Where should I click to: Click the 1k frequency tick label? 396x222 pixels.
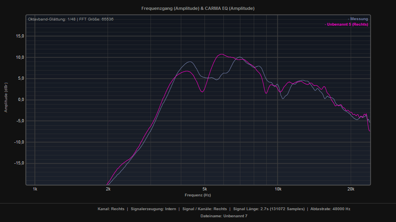(35, 189)
